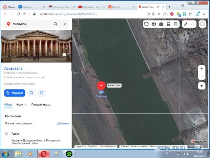Click the padlock security icon

point(34,14)
